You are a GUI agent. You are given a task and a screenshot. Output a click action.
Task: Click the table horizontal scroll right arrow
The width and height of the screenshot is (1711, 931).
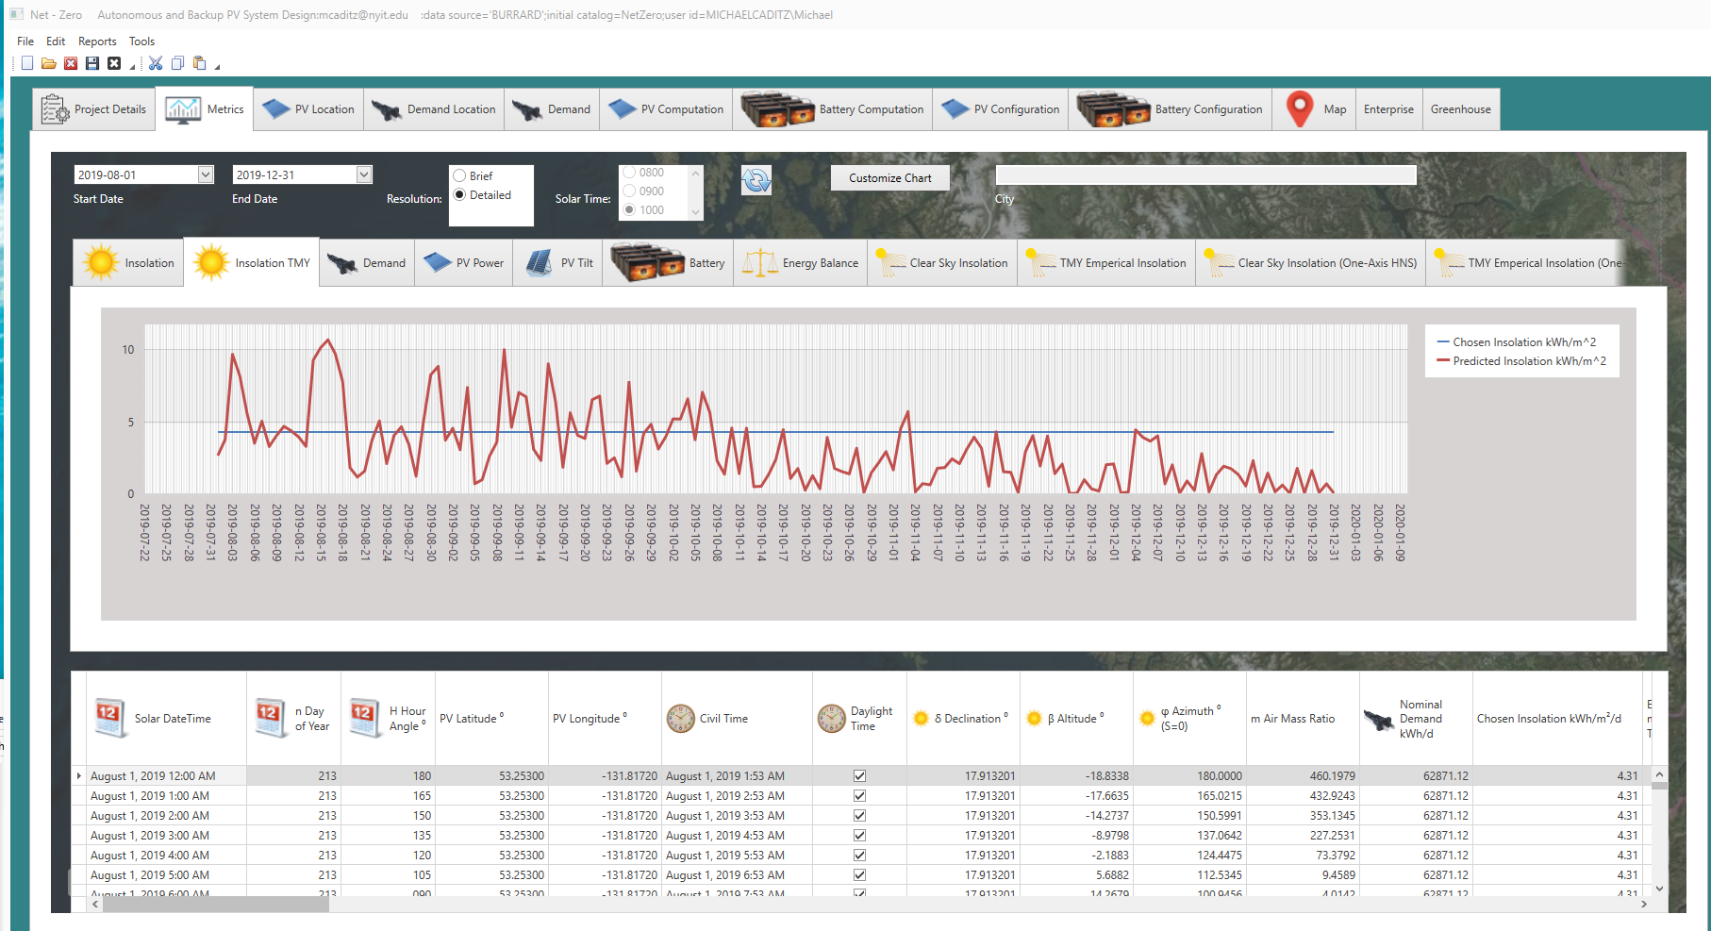(x=1644, y=904)
